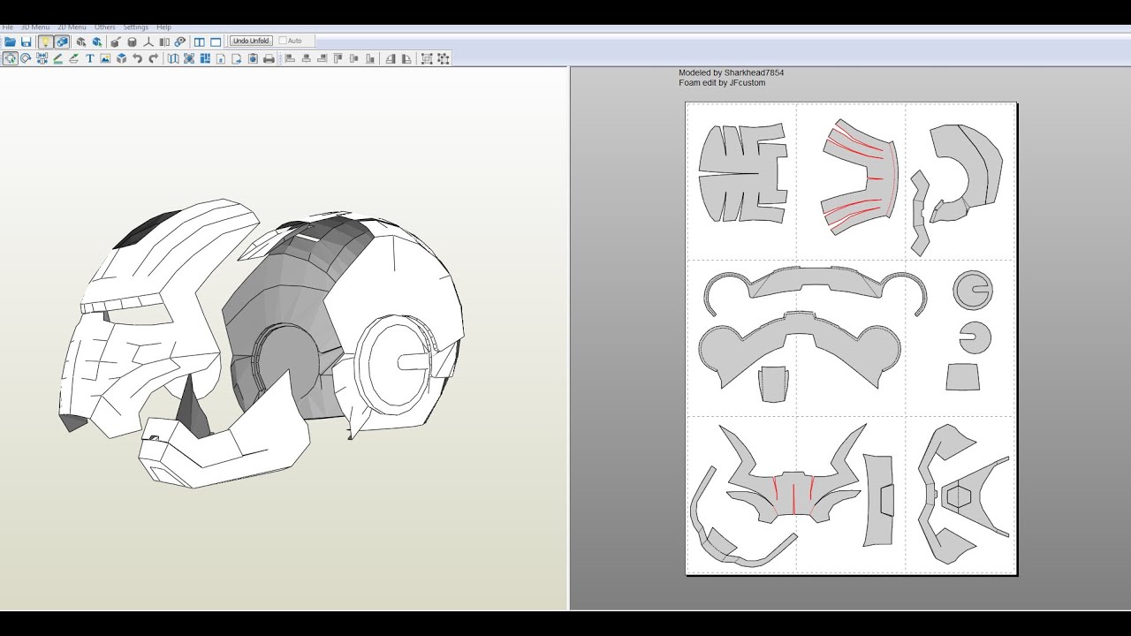1131x636 pixels.
Task: Open the Help menu
Action: coord(163,27)
